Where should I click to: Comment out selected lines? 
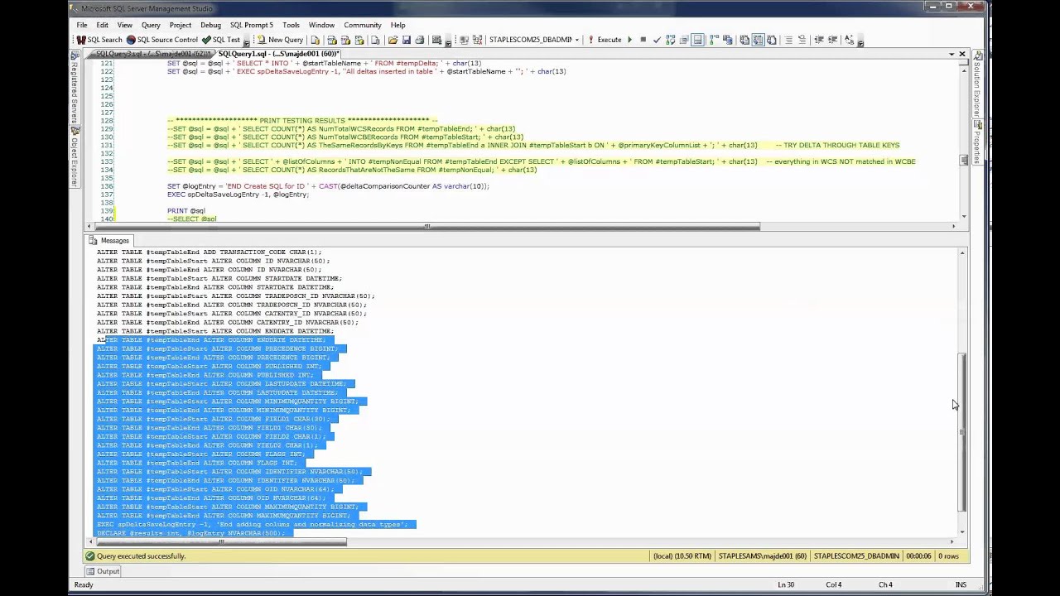[788, 40]
